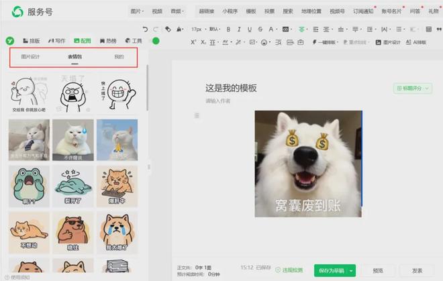Insert a 投票
443x281 pixels.
click(x=269, y=11)
